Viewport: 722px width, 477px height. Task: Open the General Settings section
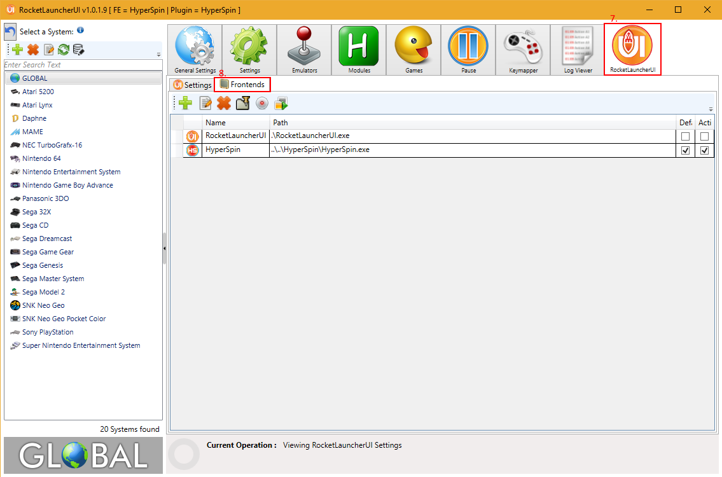195,50
